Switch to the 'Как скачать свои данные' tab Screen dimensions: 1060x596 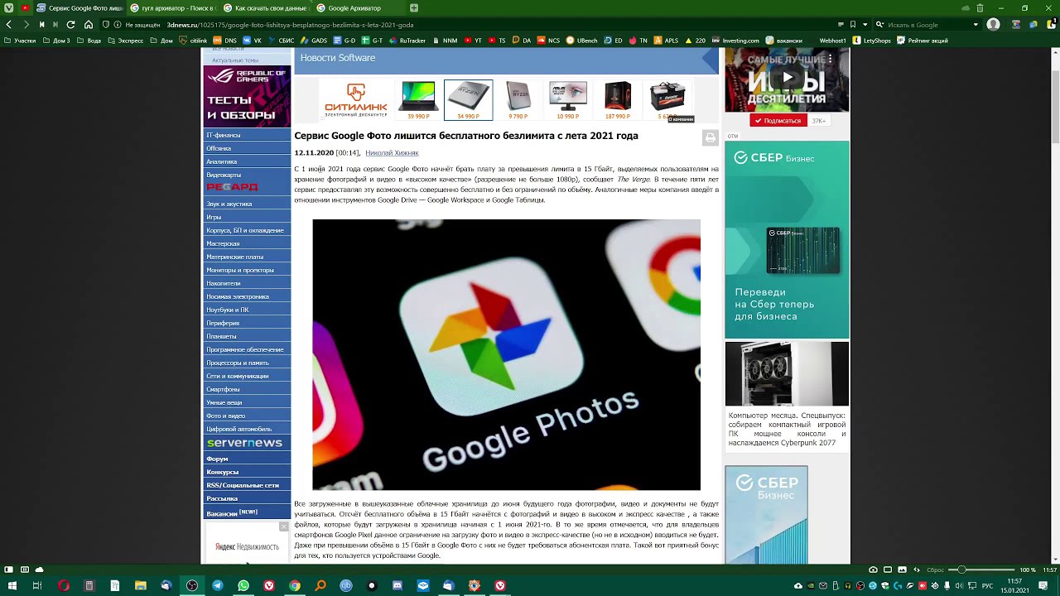coord(265,8)
